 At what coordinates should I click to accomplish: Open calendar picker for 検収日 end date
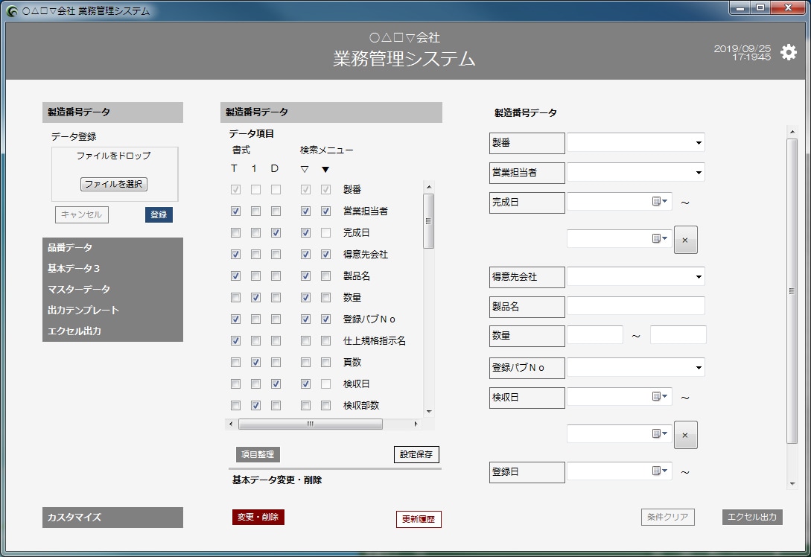pos(659,433)
